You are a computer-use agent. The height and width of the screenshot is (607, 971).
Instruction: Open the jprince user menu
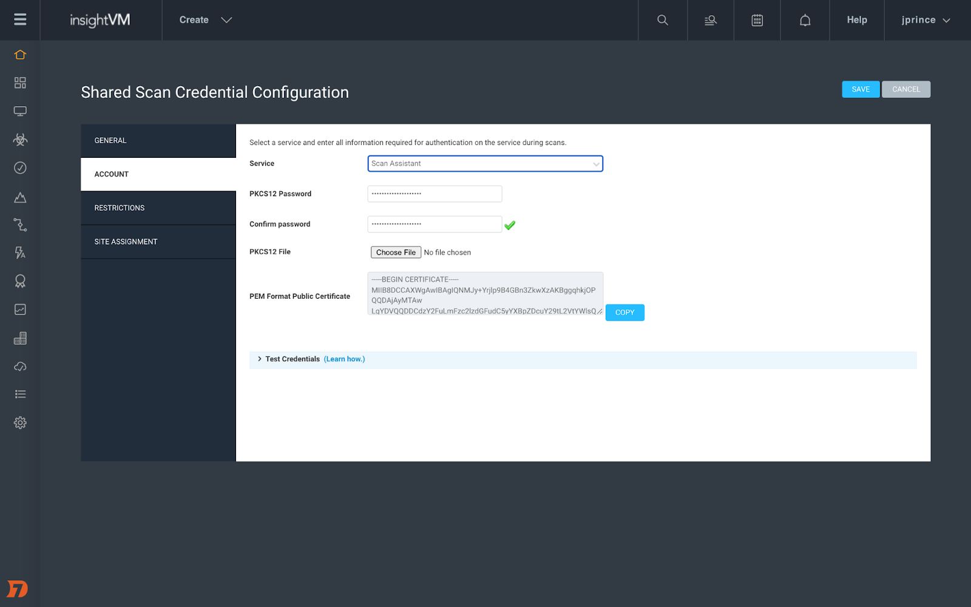click(x=925, y=20)
